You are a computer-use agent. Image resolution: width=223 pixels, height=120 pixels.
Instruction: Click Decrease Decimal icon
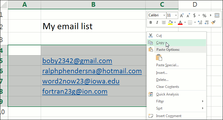(x=206, y=22)
